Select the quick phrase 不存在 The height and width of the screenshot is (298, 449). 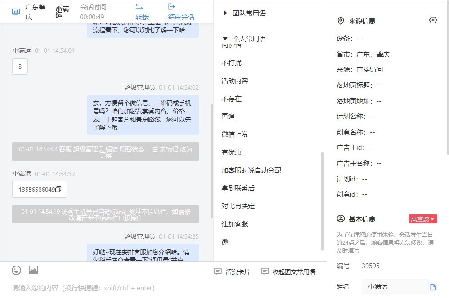point(231,99)
